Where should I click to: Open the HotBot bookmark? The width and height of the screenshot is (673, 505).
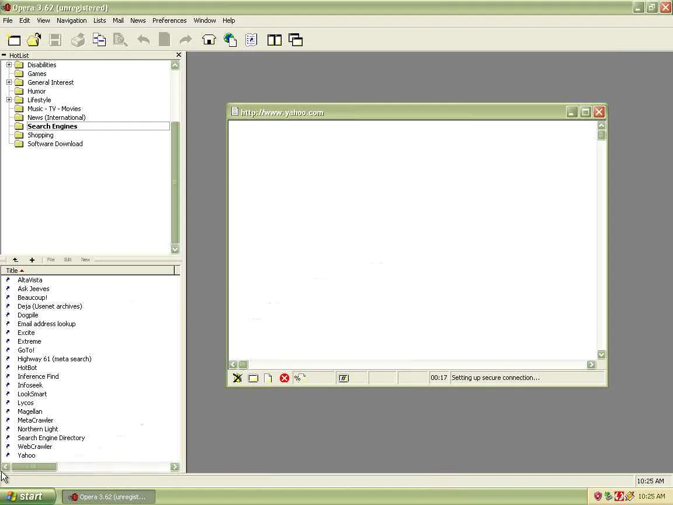(27, 368)
